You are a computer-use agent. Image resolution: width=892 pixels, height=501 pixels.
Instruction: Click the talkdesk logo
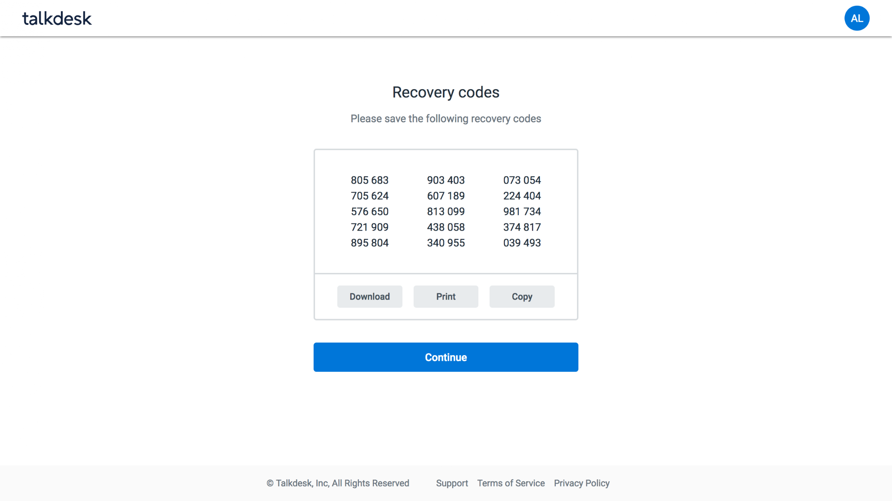tap(57, 19)
